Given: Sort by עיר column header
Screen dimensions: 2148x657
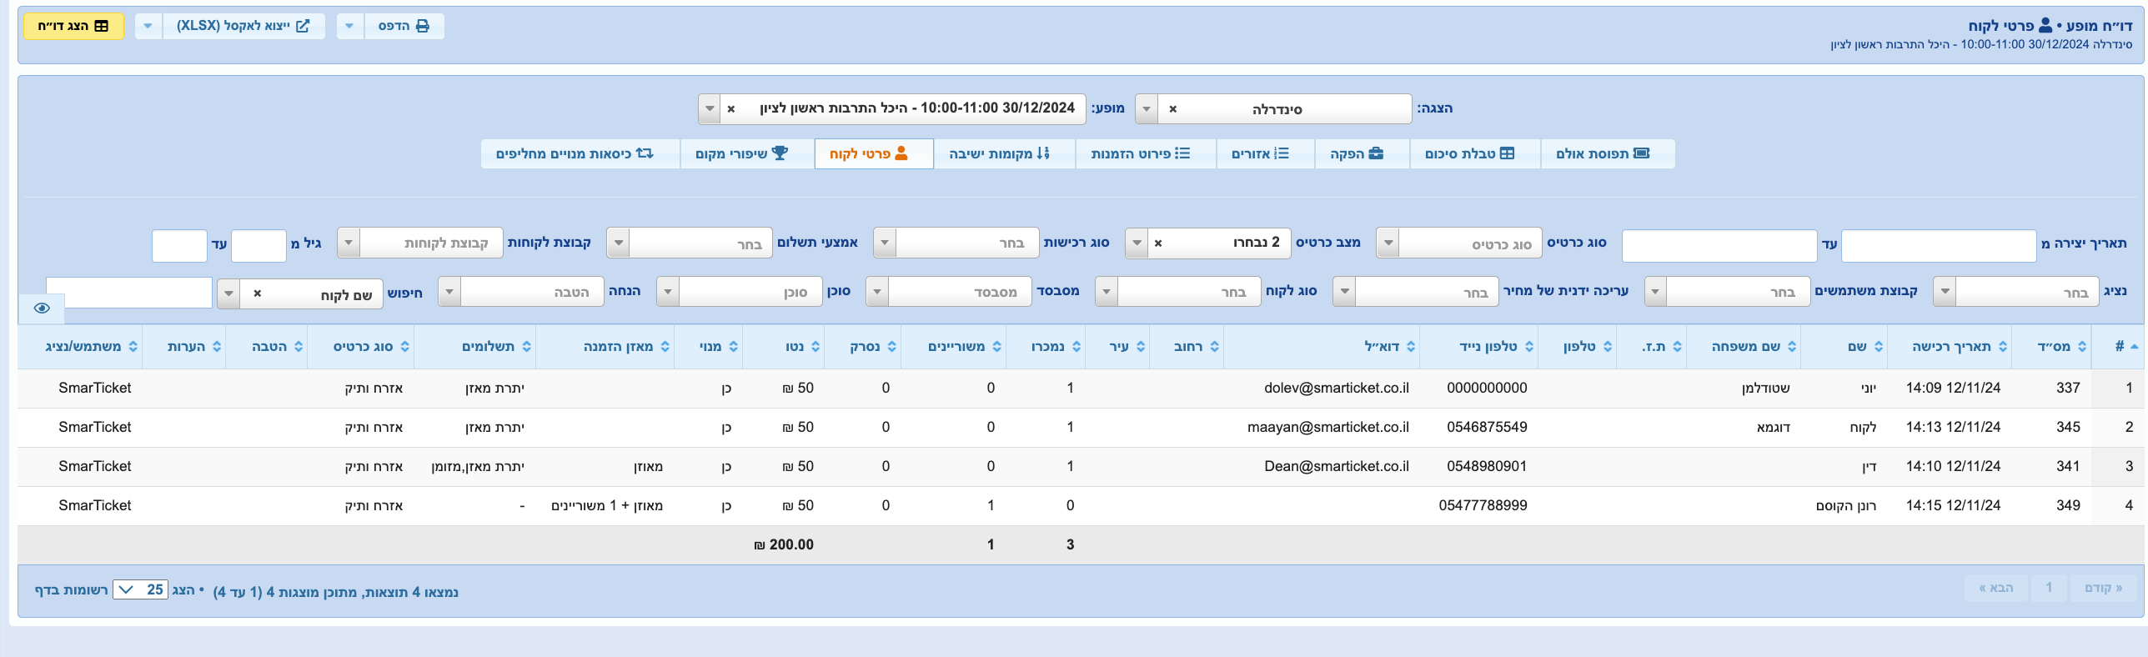Looking at the screenshot, I should 1117,347.
